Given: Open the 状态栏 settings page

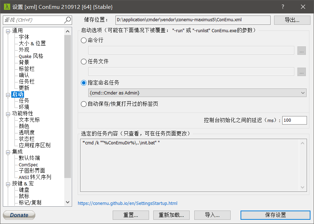Looking at the screenshot, I should pos(26,139).
